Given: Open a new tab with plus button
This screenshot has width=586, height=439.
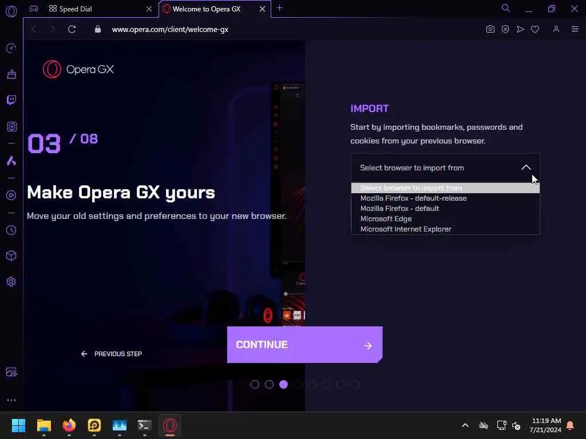Looking at the screenshot, I should [279, 8].
